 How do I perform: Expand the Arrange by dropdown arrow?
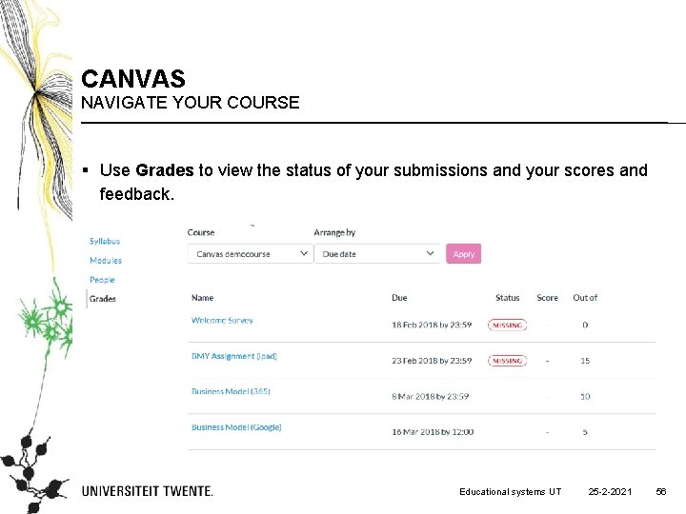click(430, 253)
